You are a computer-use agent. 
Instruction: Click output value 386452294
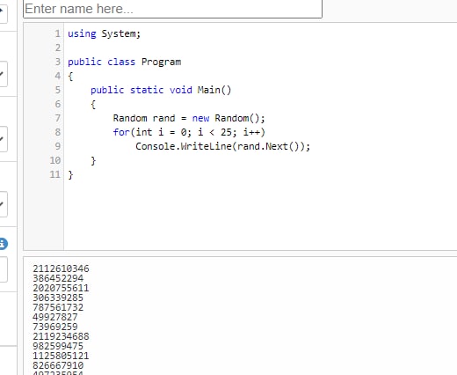(58, 278)
